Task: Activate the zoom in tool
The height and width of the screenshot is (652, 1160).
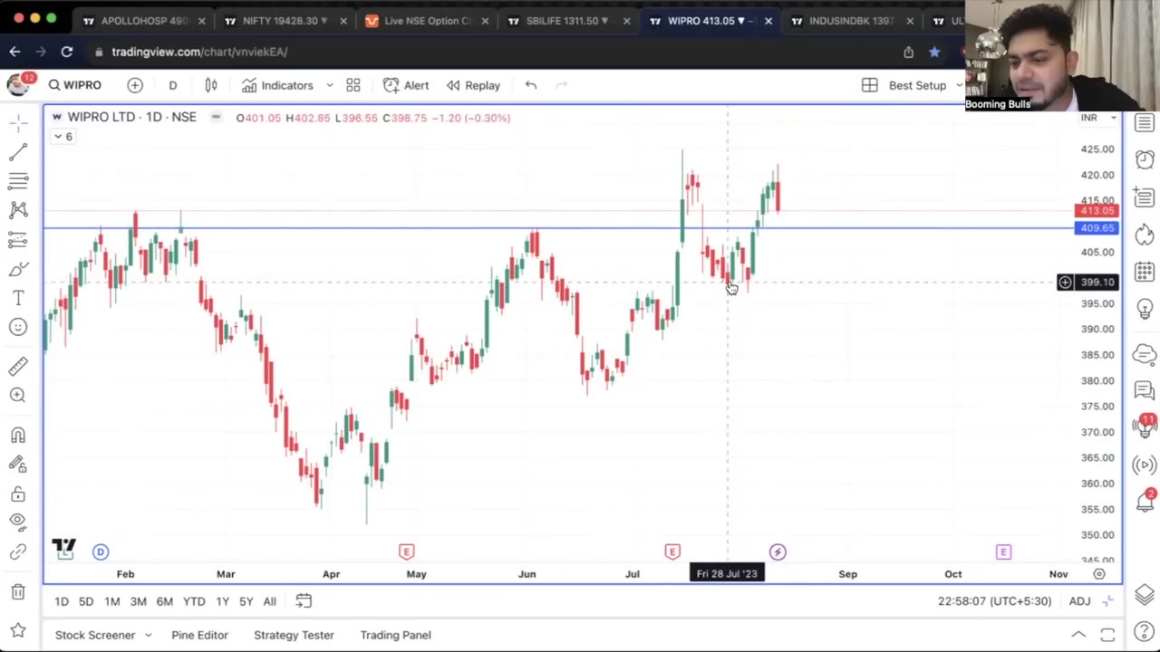Action: [18, 395]
